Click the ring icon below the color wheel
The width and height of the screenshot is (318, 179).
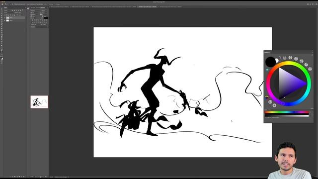274,105
